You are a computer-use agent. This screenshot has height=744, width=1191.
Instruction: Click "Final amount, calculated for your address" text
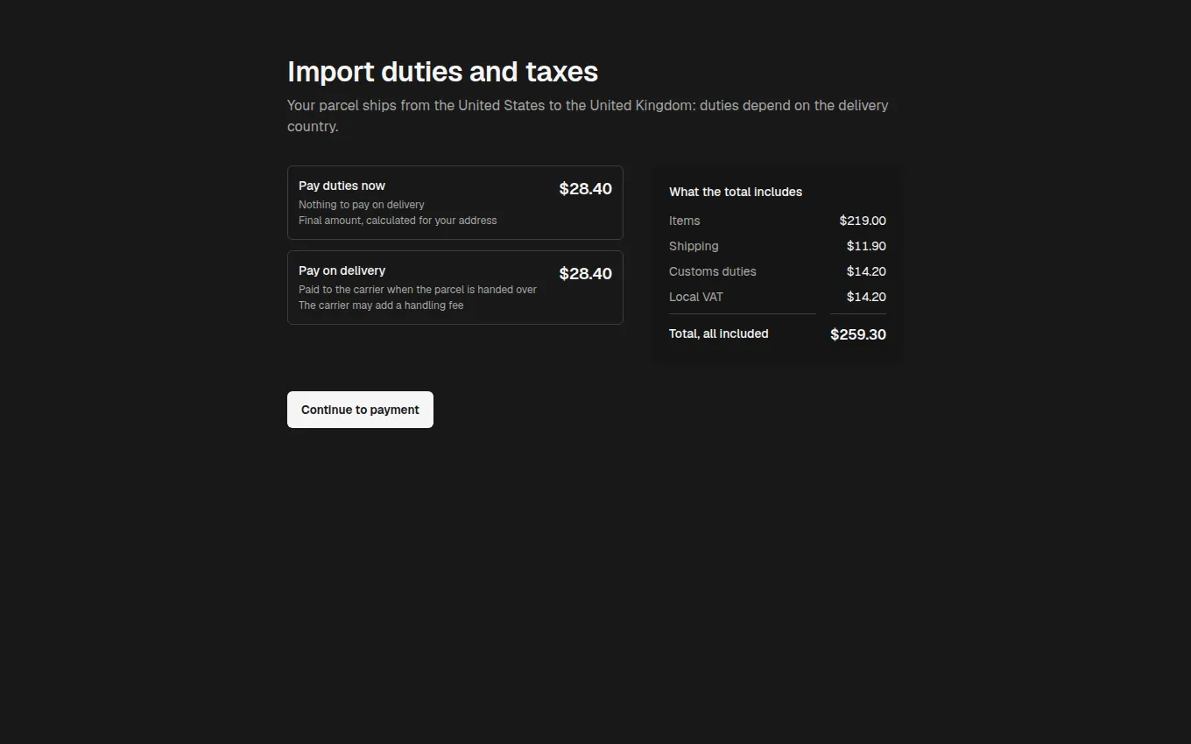tap(398, 221)
